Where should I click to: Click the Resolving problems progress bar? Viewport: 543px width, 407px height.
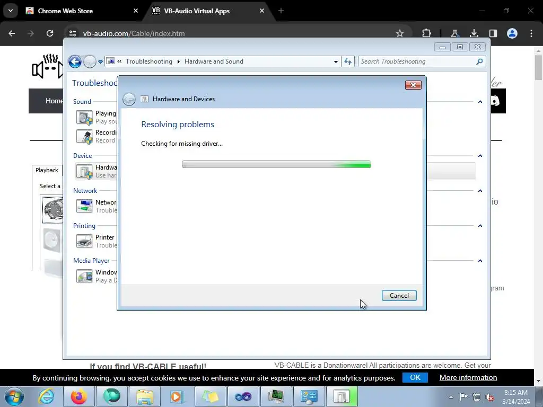276,164
